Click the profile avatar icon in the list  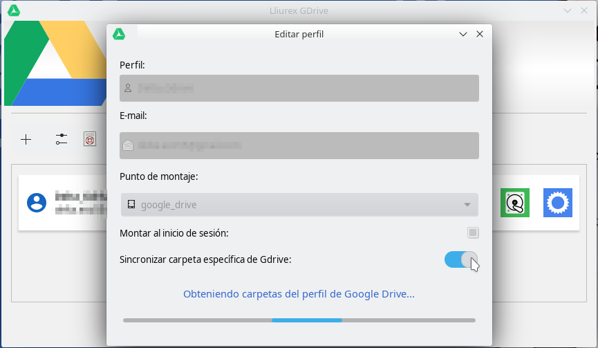[36, 203]
